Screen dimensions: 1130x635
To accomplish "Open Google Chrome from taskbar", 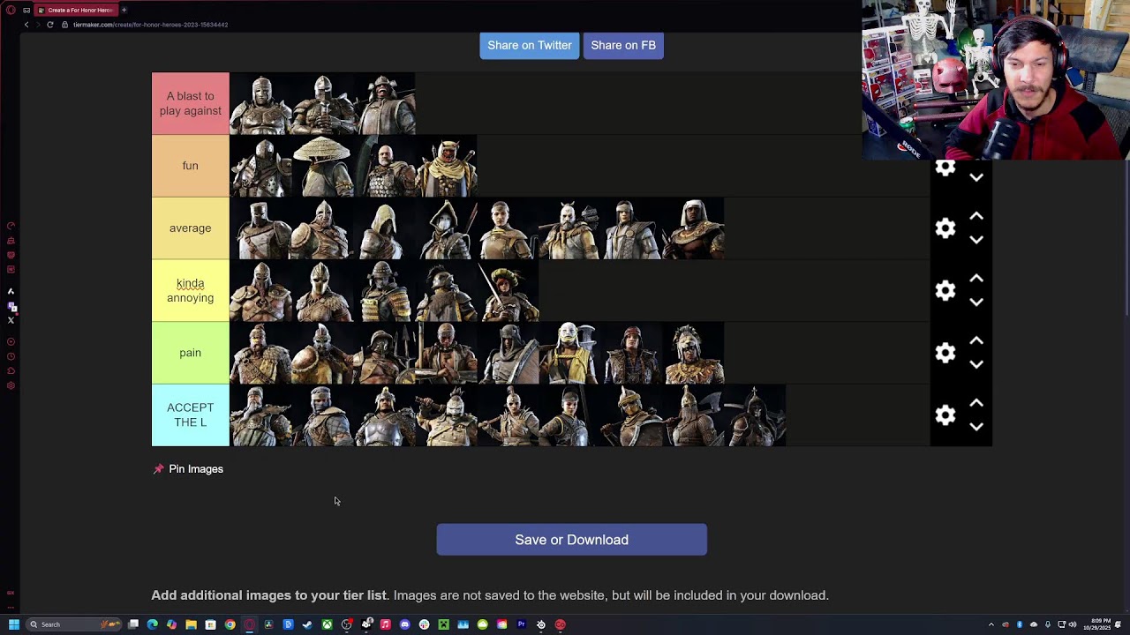I will (x=230, y=624).
